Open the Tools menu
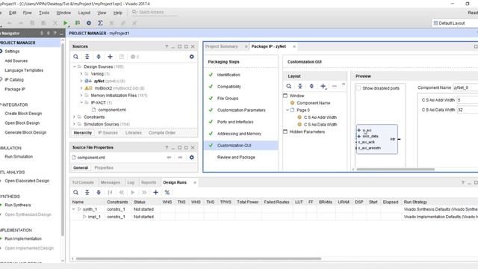Viewport: 478px width, 269px height. (44, 13)
